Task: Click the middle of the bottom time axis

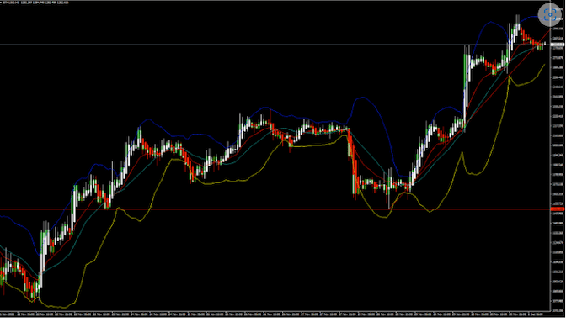Action: click(x=275, y=314)
